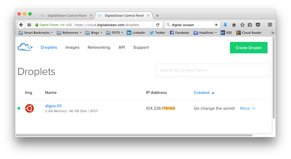Screen dimensions: 291x159
Task: Open the LinkedIn bookmark
Action: [136, 33]
